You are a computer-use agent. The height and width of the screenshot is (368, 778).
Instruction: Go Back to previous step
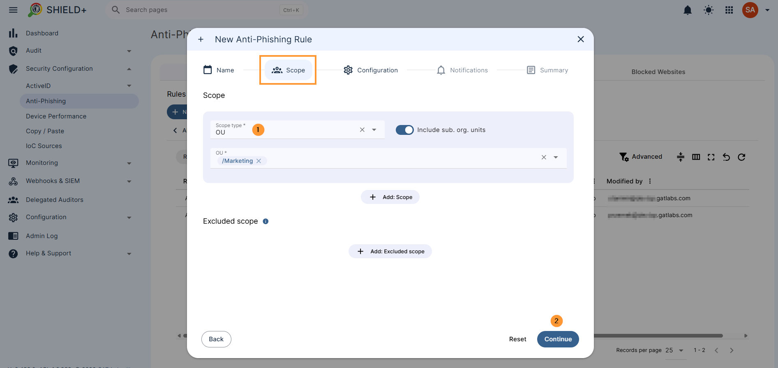pyautogui.click(x=216, y=339)
